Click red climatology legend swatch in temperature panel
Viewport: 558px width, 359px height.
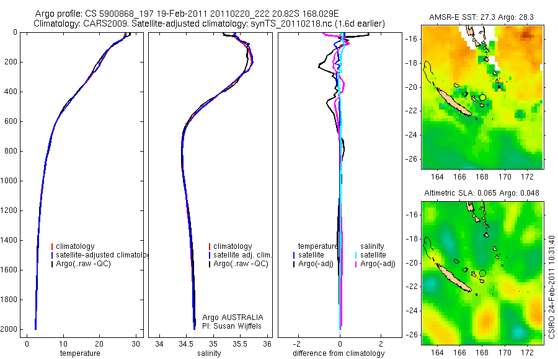tap(52, 246)
